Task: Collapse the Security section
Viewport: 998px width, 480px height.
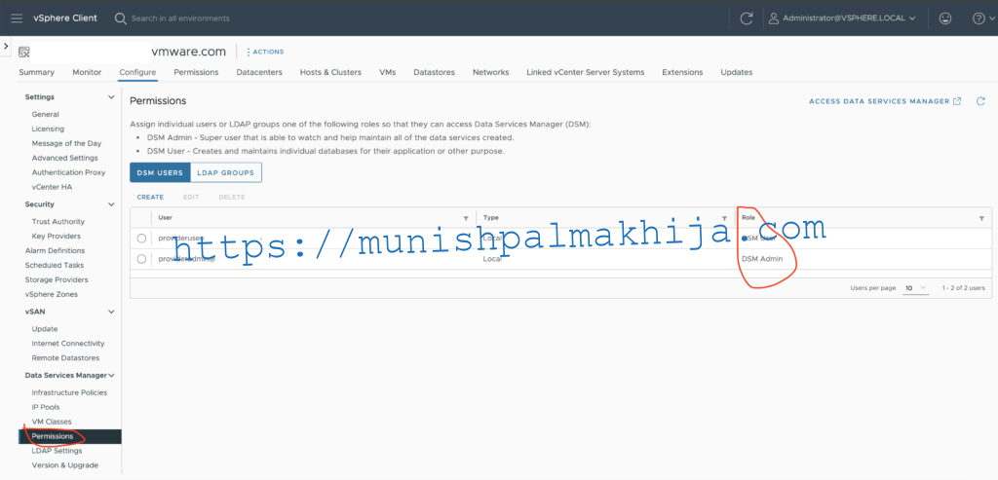Action: click(x=111, y=204)
